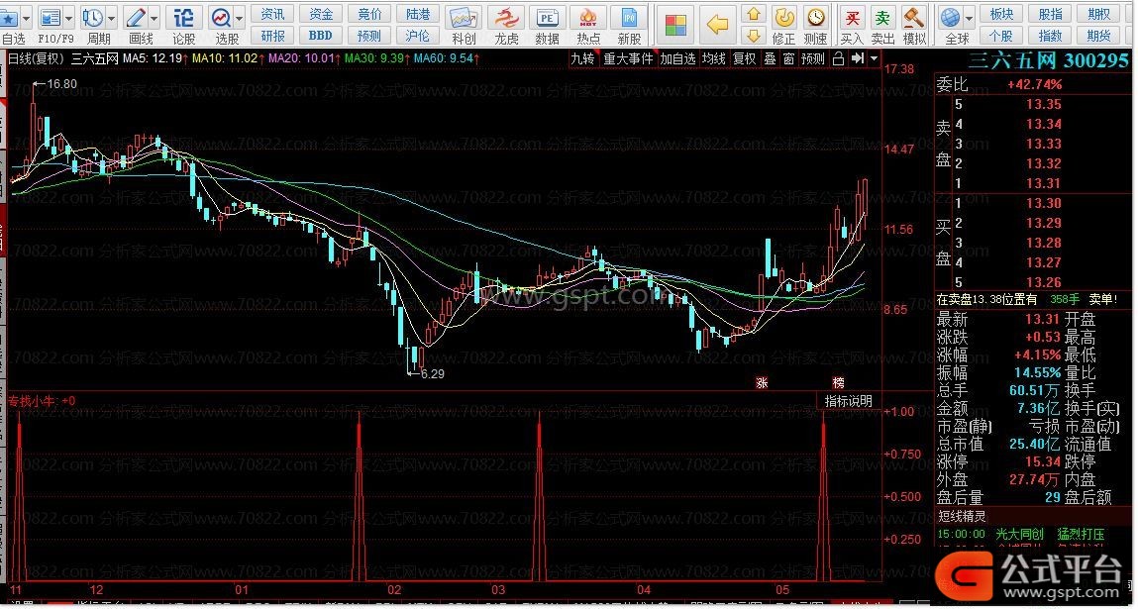Toggle 九转 indicator on chart
The width and height of the screenshot is (1138, 609).
pyautogui.click(x=582, y=58)
